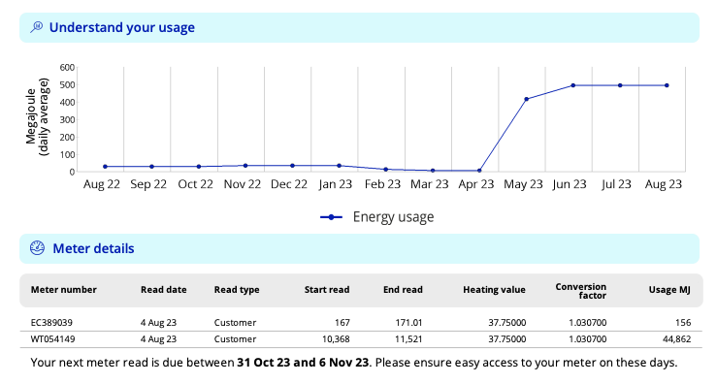Click the conversion factor in the WT054149 row

[x=588, y=339]
